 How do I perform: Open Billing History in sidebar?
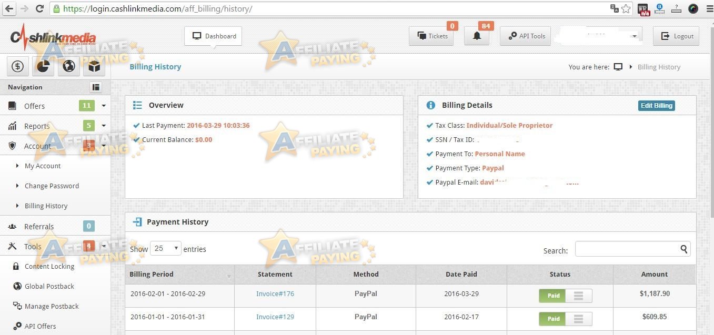click(x=46, y=206)
